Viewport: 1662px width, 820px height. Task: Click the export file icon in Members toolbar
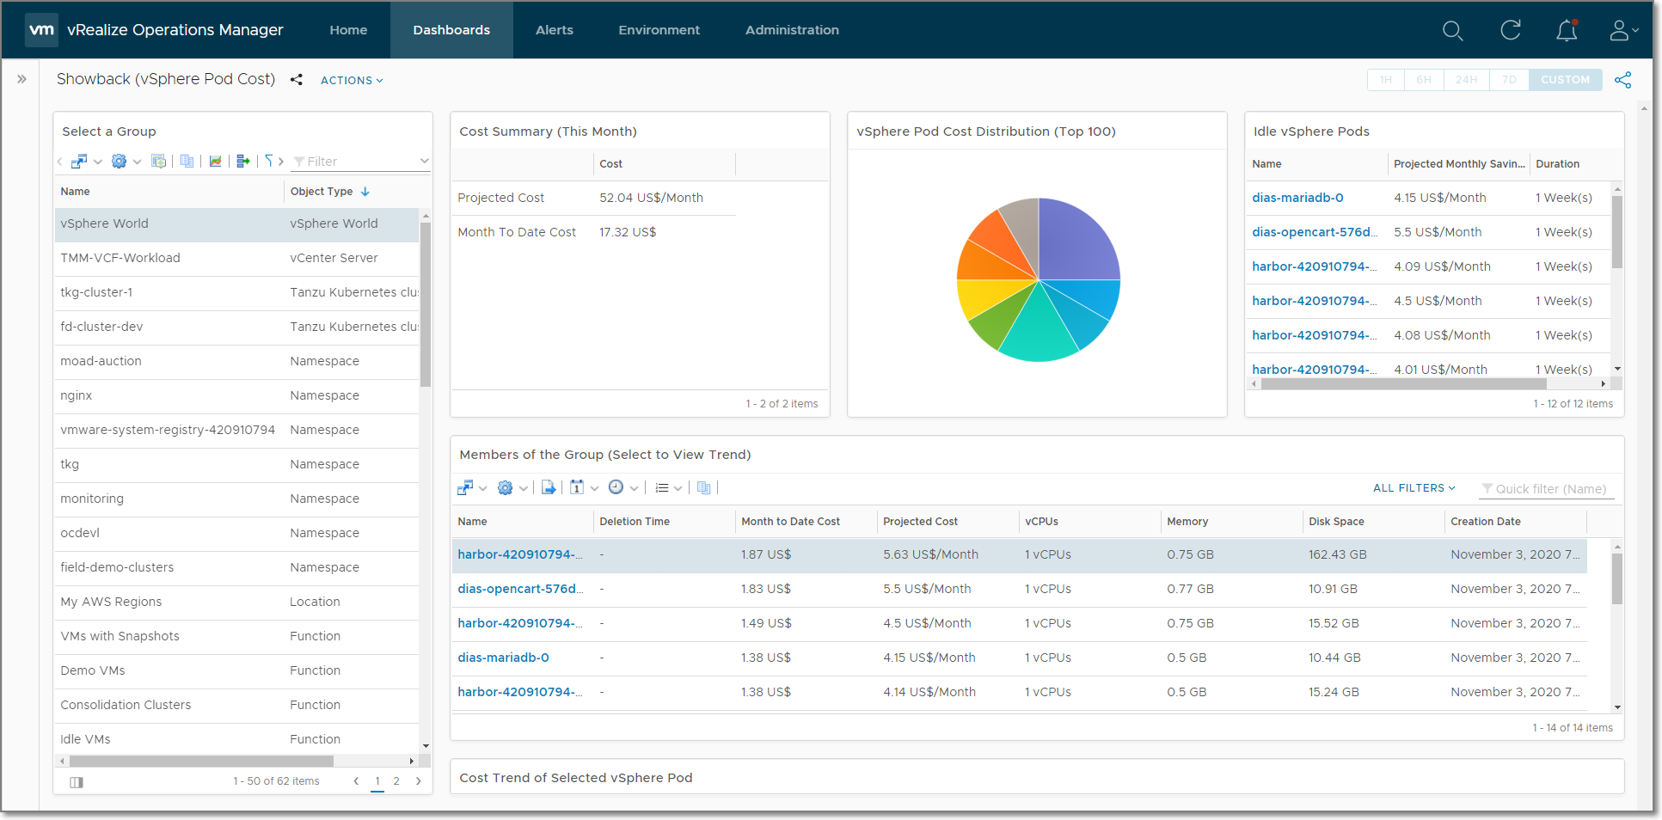point(549,487)
